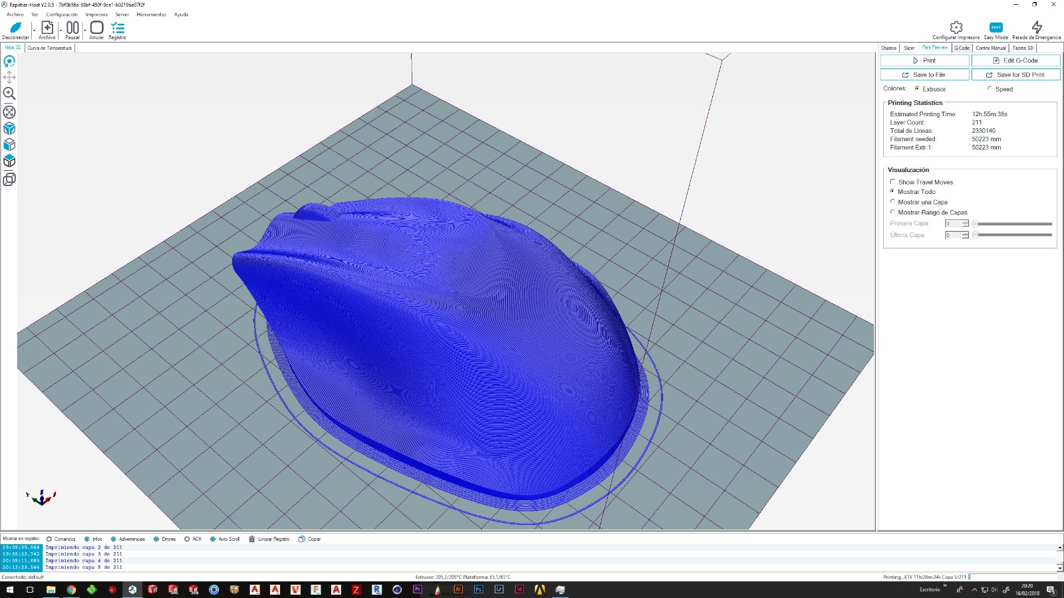
Task: Open Photoshop from the taskbar
Action: pos(478,589)
